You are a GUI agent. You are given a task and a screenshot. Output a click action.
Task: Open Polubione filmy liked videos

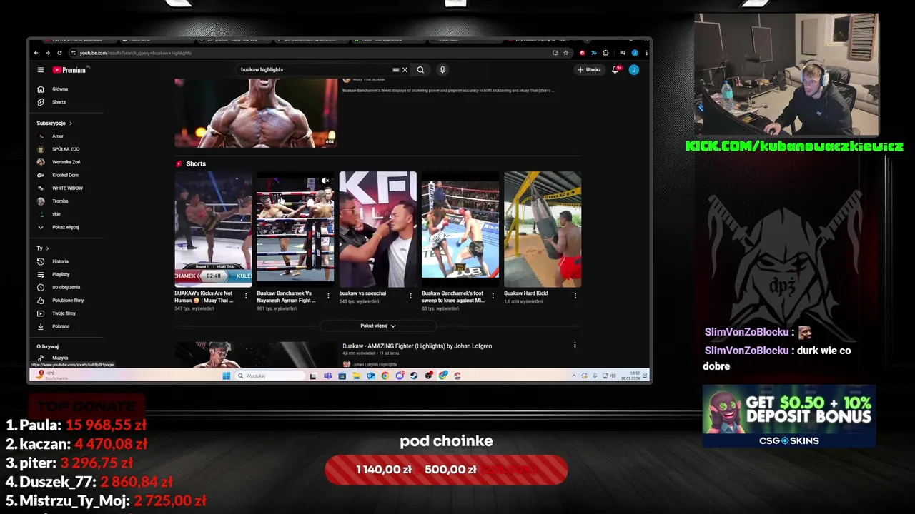[69, 301]
